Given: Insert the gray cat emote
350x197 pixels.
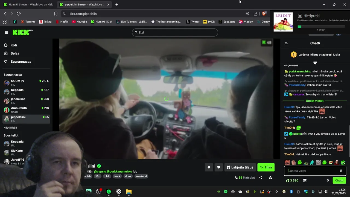Looking at the screenshot, I should pos(318,163).
